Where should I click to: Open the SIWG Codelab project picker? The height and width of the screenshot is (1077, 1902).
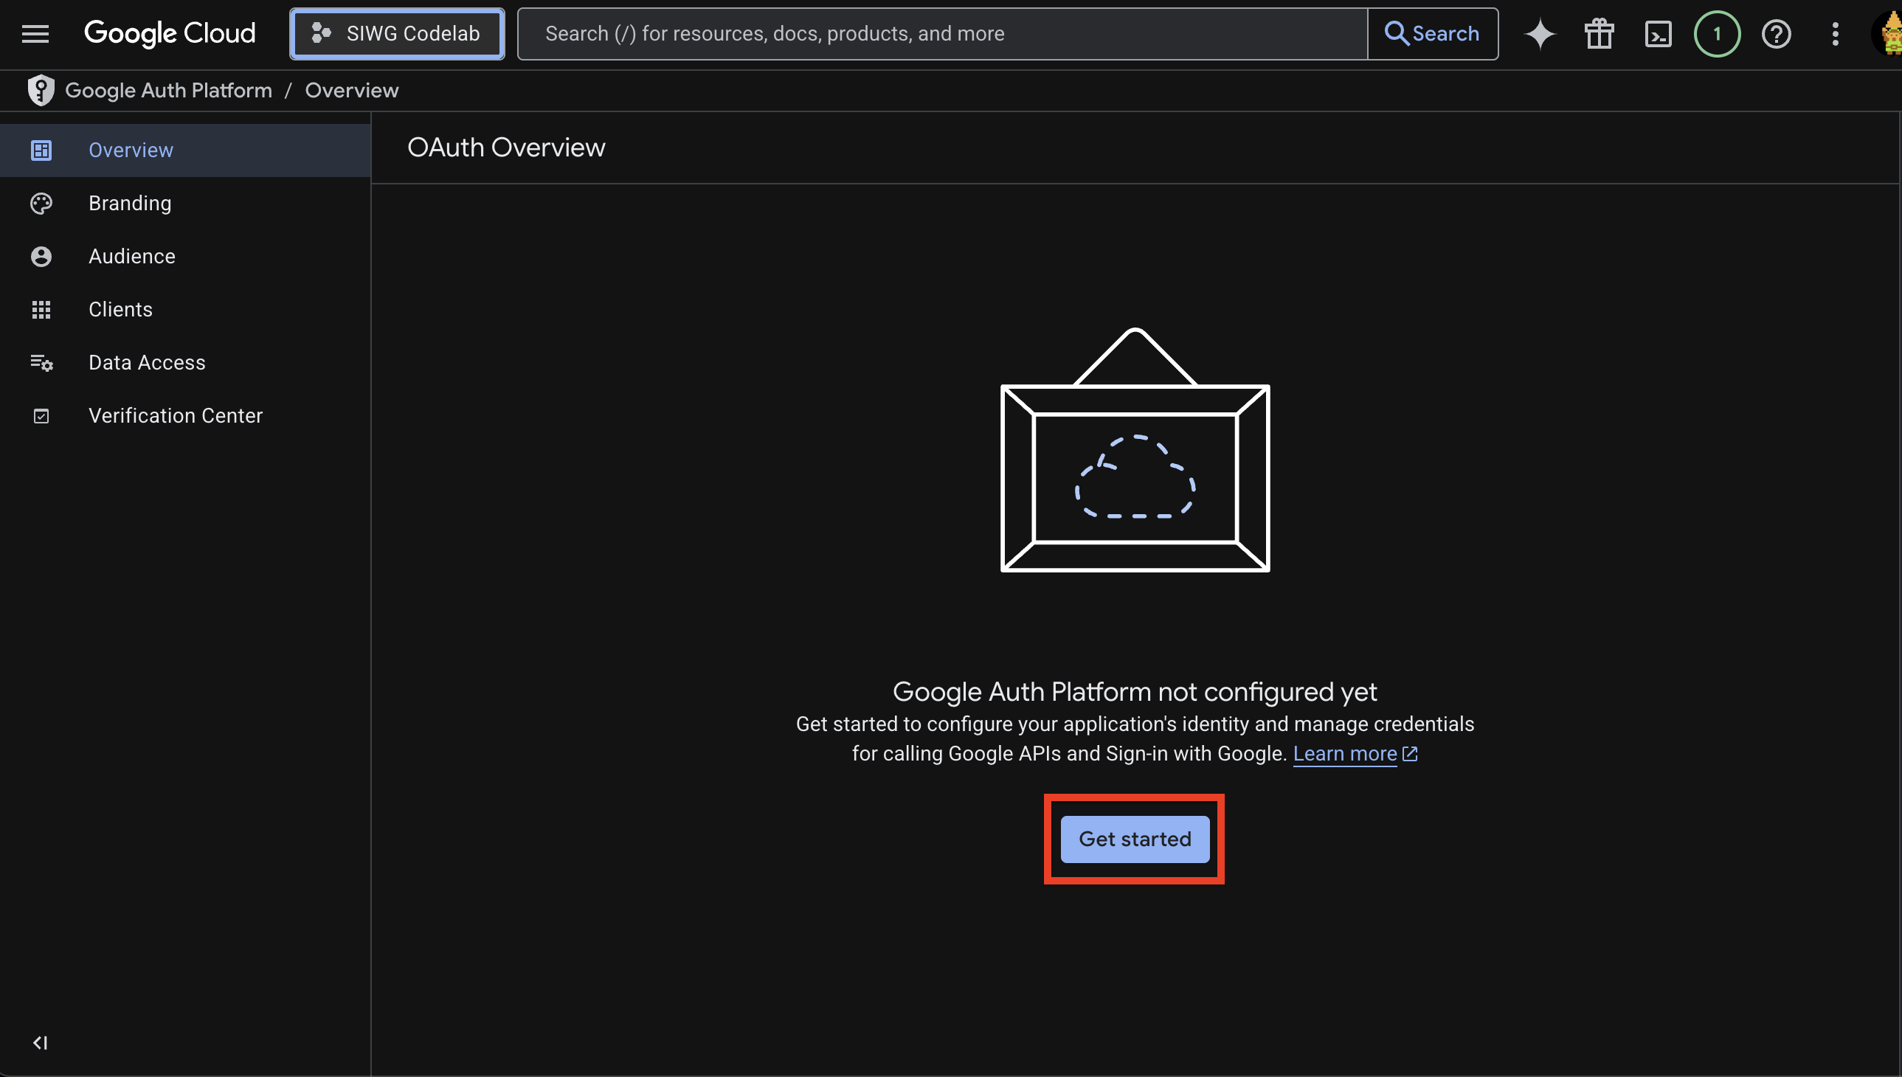[396, 33]
